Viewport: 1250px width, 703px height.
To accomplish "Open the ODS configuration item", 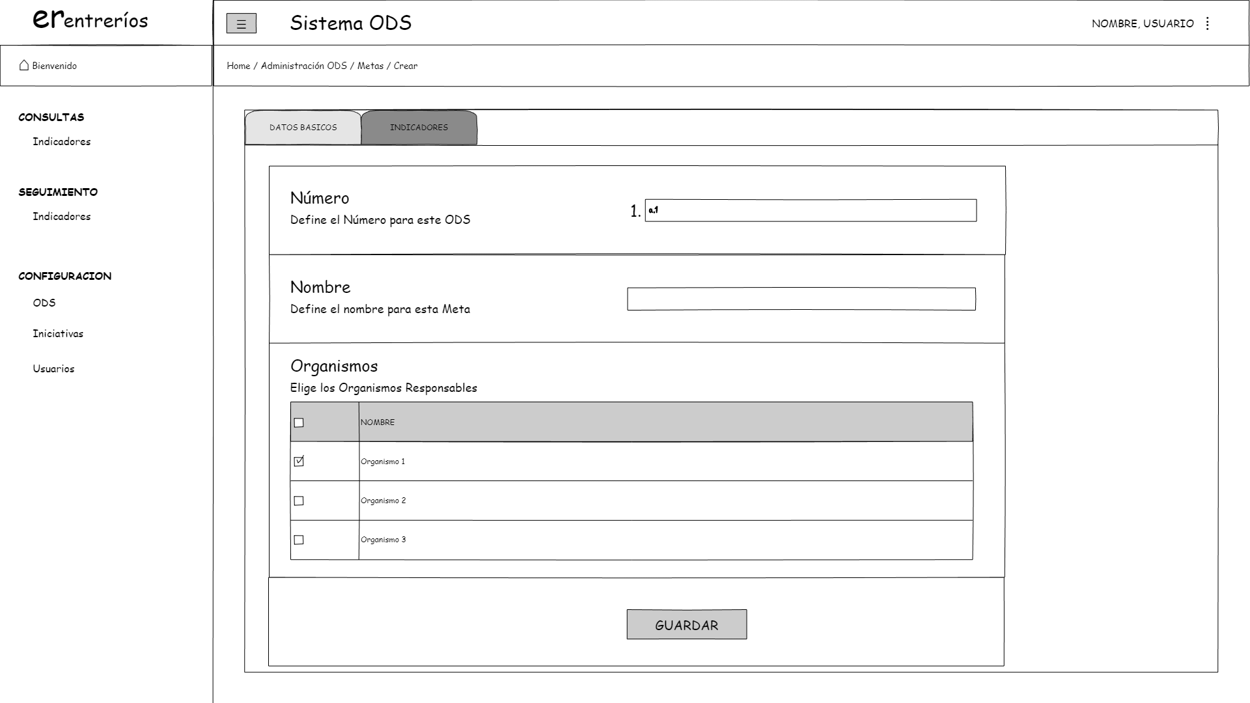I will click(x=44, y=303).
